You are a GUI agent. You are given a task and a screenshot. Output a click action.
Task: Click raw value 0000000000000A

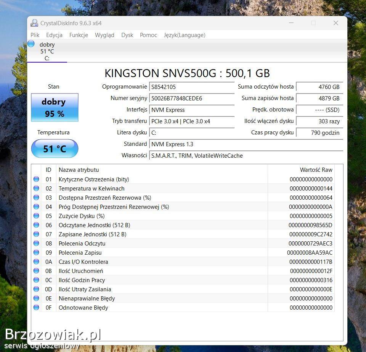(310, 207)
